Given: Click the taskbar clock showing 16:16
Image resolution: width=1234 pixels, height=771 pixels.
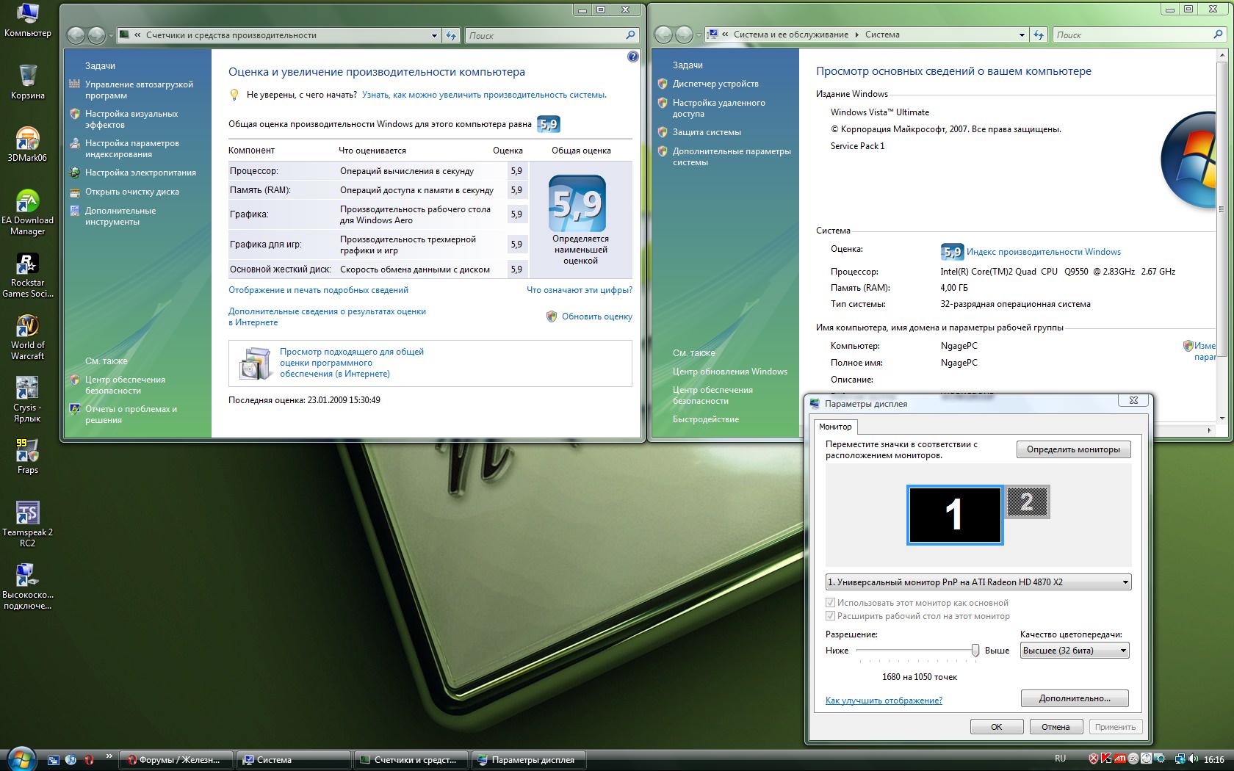Looking at the screenshot, I should tap(1214, 760).
